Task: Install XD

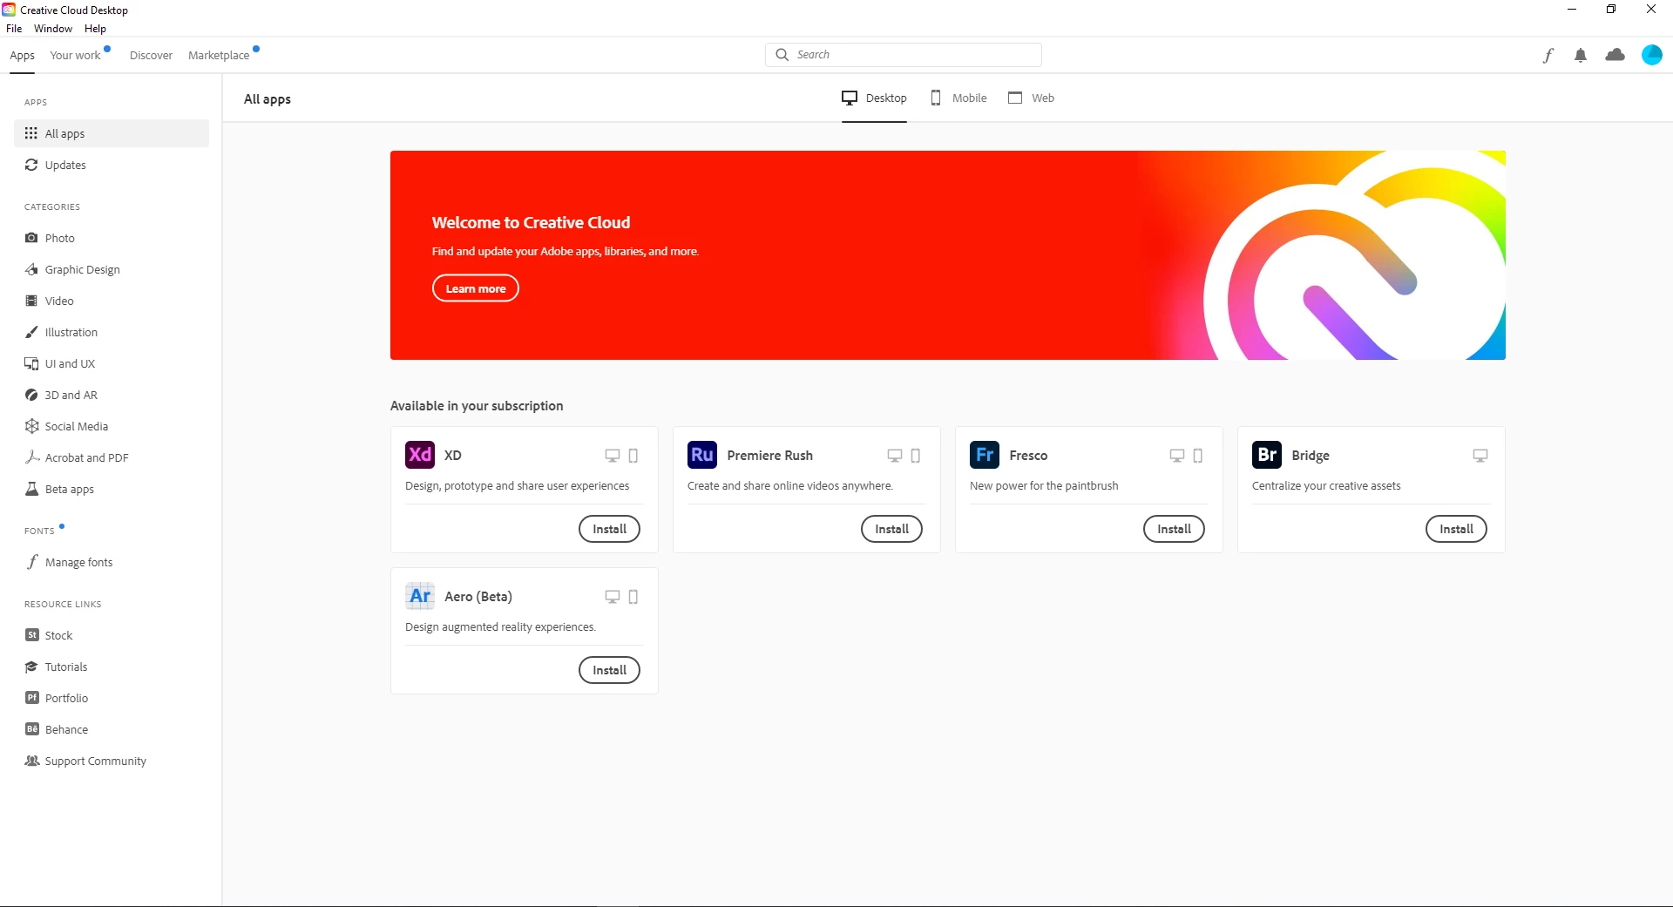Action: click(x=610, y=529)
